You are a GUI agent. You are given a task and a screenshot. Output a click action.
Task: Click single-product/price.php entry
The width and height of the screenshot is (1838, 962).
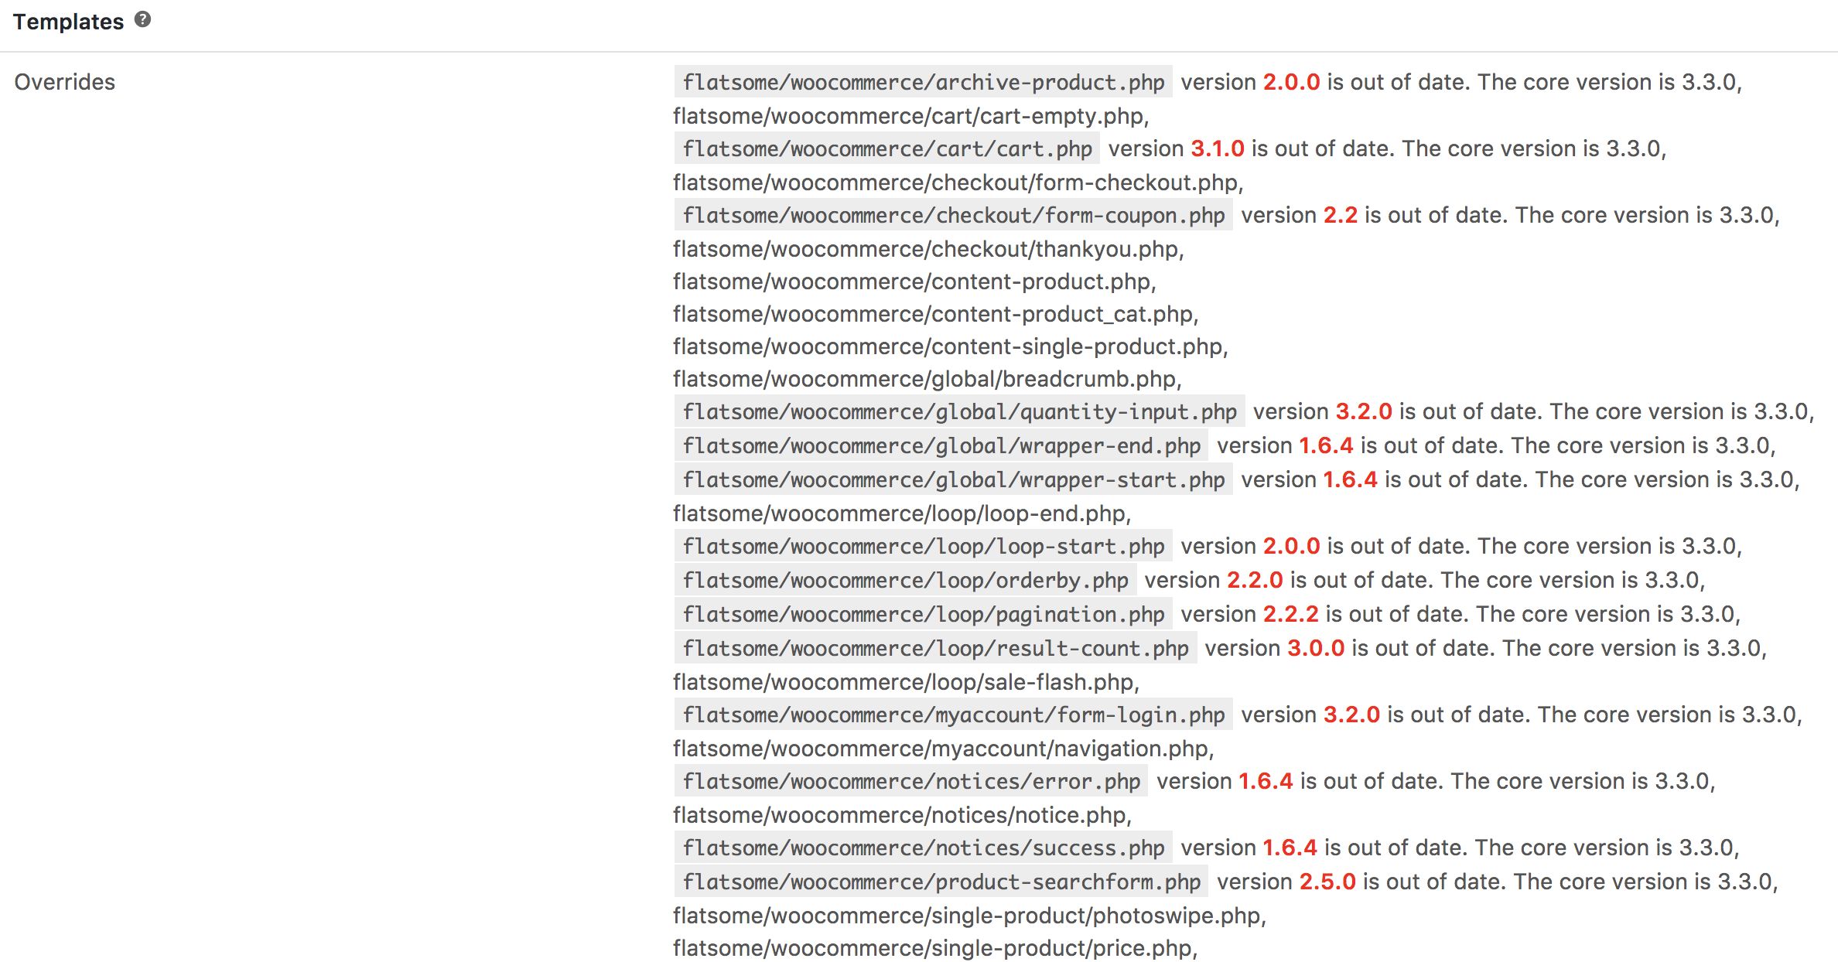pos(935,948)
